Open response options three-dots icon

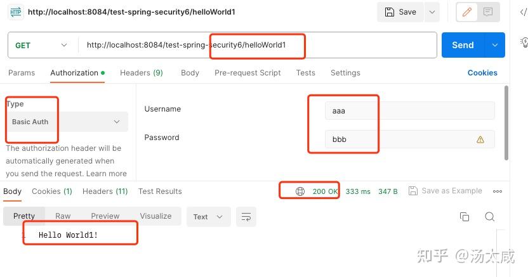(498, 191)
